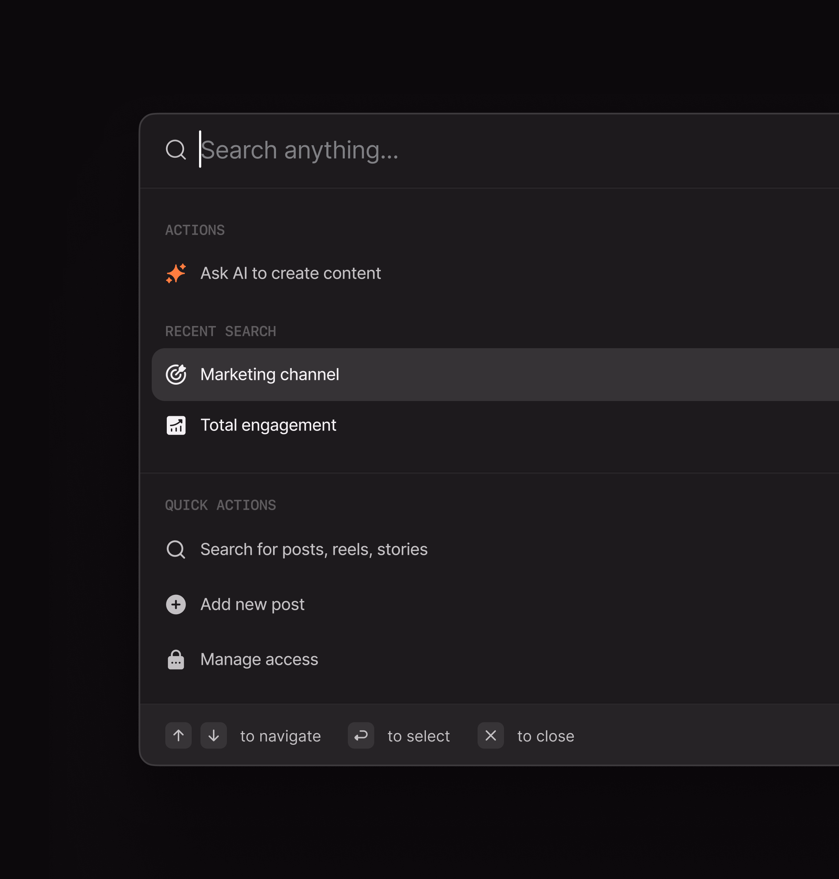Click the "ACTIONS" section heading
Image resolution: width=839 pixels, height=879 pixels.
pos(195,230)
